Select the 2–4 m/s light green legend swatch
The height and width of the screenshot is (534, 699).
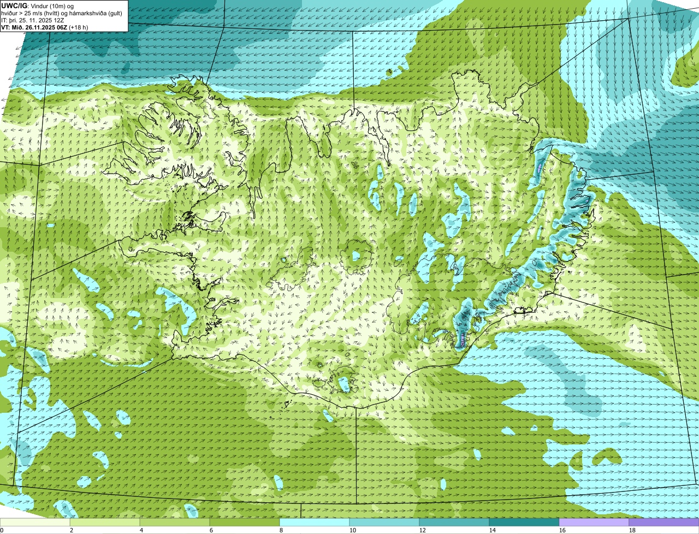coord(105,522)
